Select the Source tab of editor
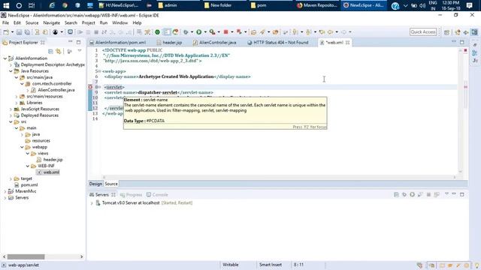The height and width of the screenshot is (270, 481). 111,184
